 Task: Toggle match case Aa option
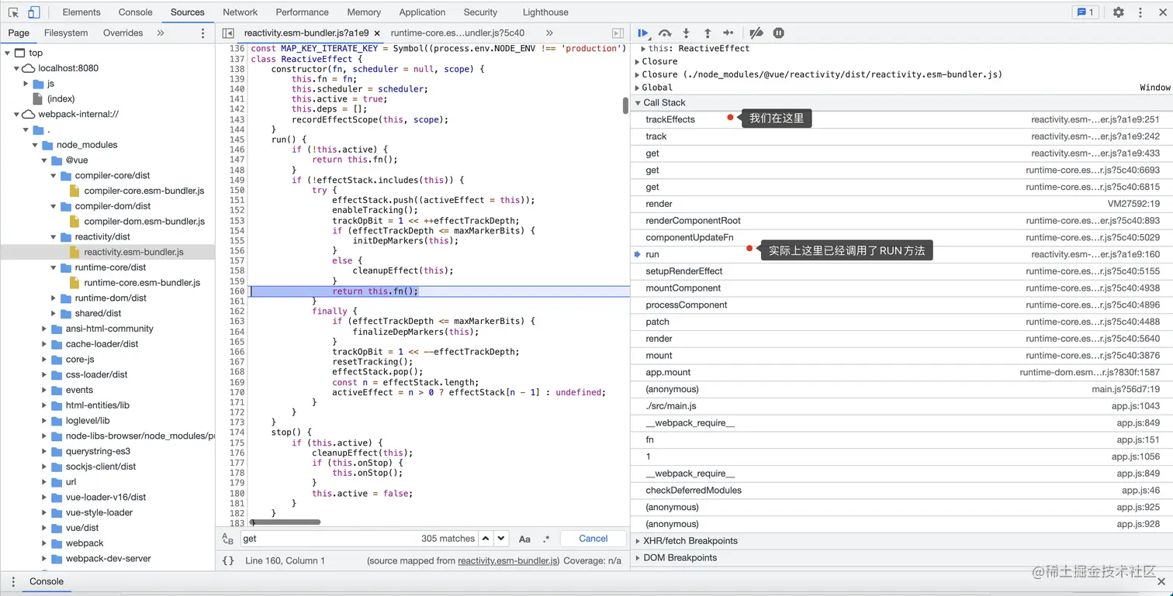point(524,539)
